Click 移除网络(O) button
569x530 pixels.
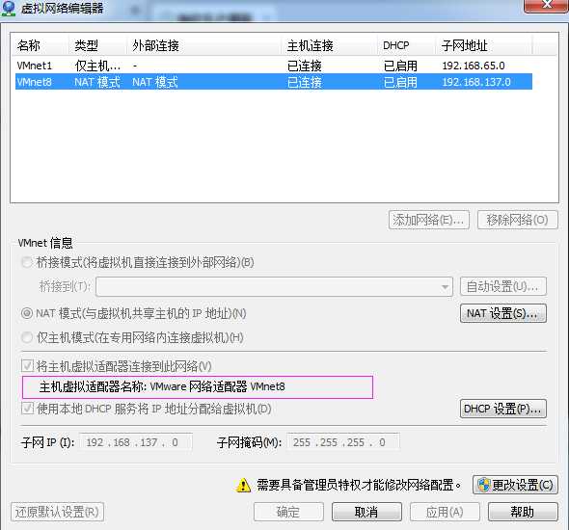click(x=518, y=220)
